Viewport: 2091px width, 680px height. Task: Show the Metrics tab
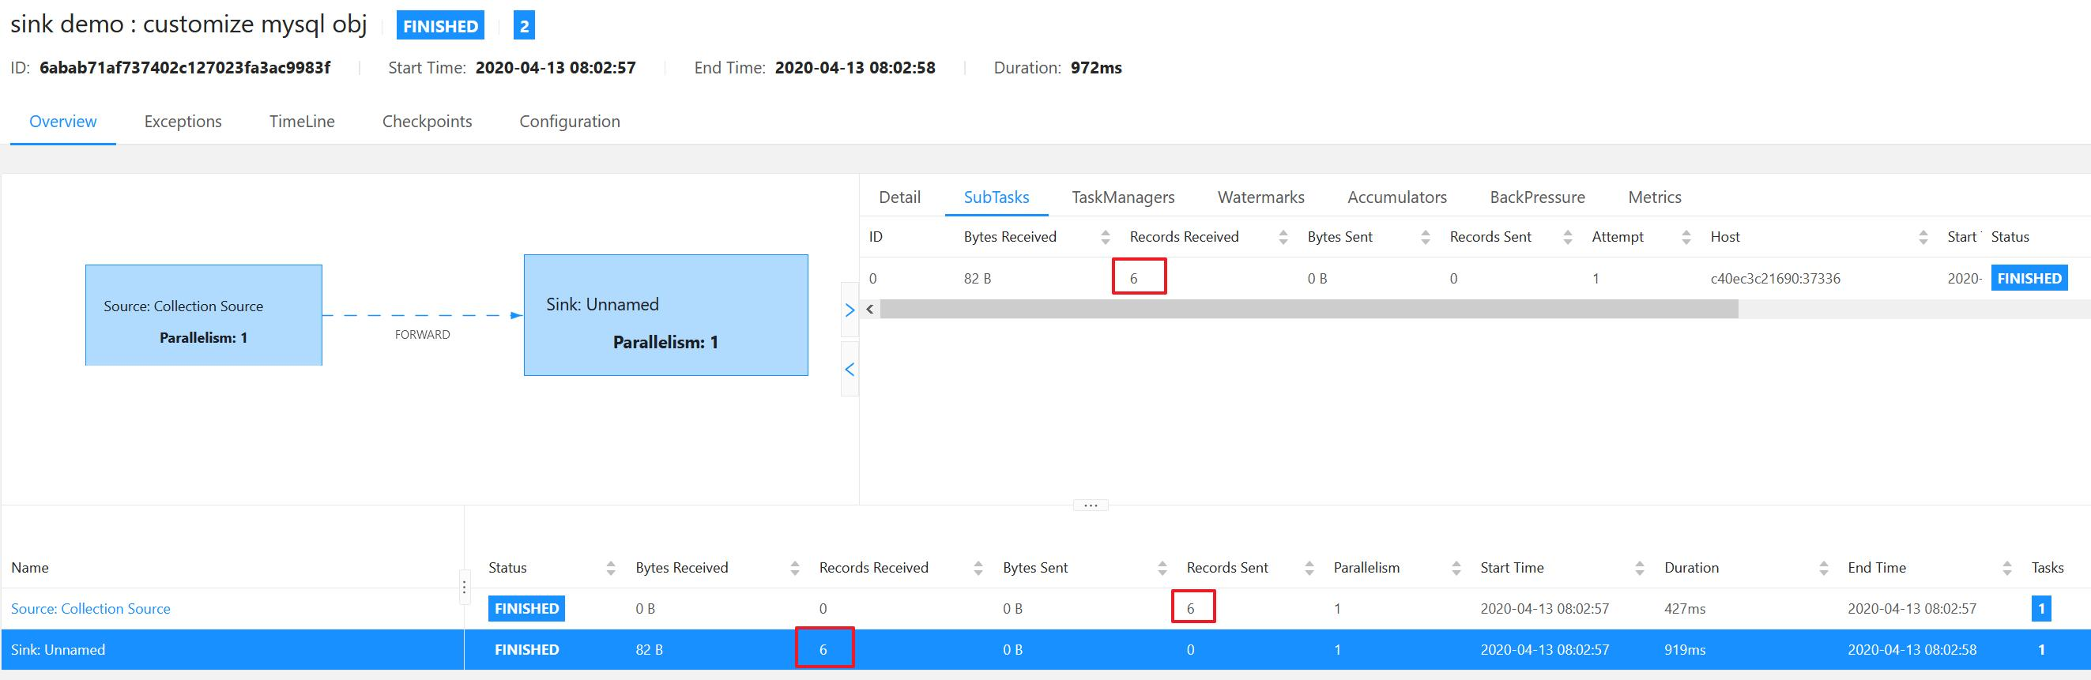(1654, 197)
